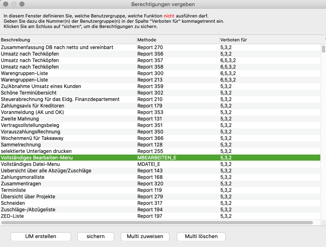The image size is (326, 247).
Task: Click the 'Report 270' method cell
Action: [150, 47]
